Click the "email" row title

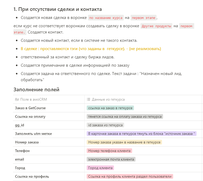click(19, 159)
